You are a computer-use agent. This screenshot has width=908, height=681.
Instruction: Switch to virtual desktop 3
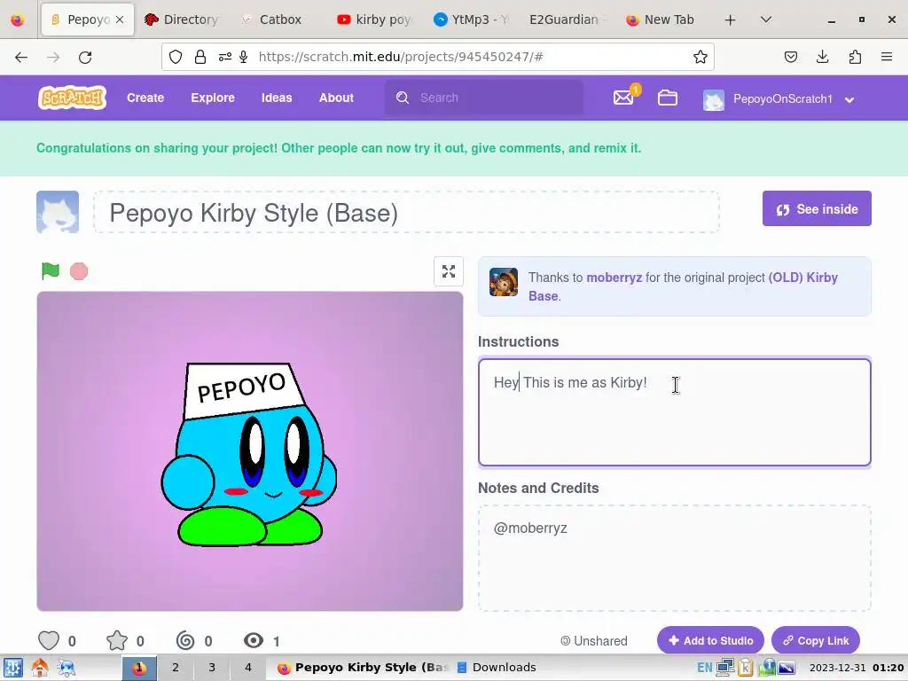click(x=212, y=668)
